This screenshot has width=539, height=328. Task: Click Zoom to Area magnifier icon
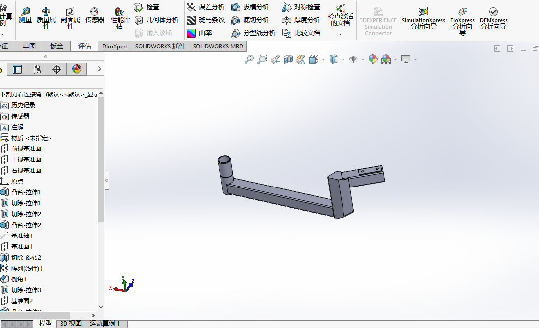[262, 59]
